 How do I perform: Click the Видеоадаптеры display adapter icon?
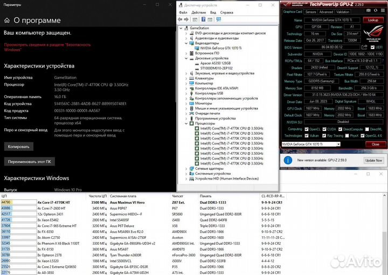[191, 43]
